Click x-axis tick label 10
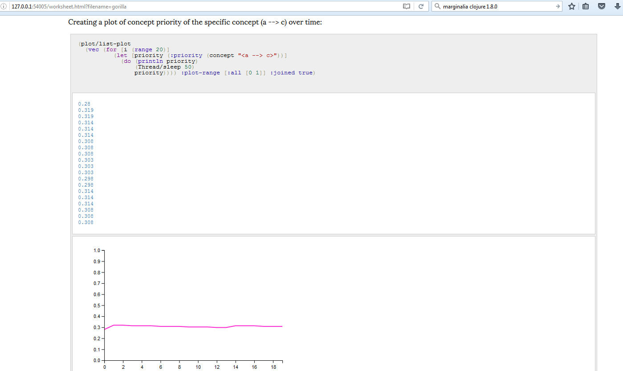 (198, 367)
